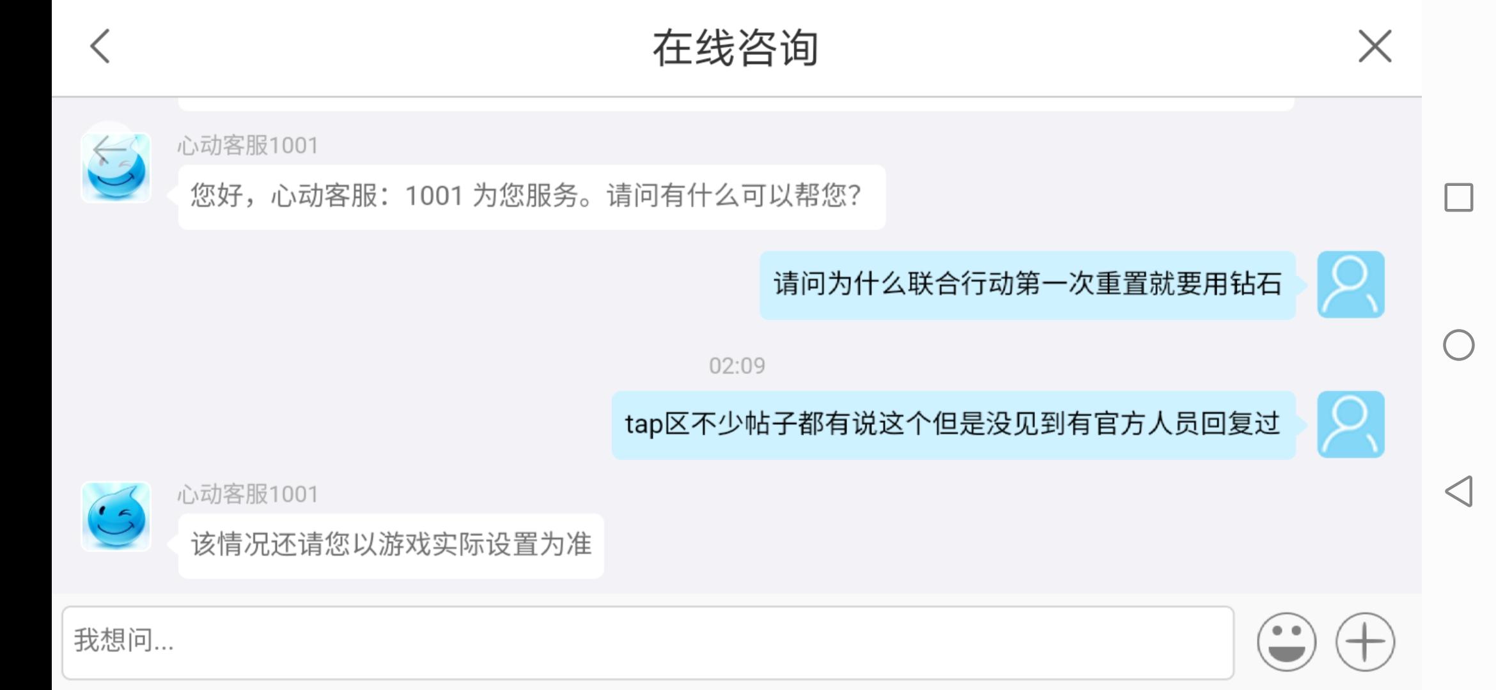Tap Android back triangle button

(1459, 491)
